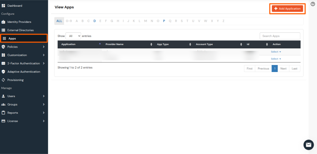Image resolution: width=317 pixels, height=154 pixels.
Task: Open the mail chat bubble
Action: tap(308, 145)
